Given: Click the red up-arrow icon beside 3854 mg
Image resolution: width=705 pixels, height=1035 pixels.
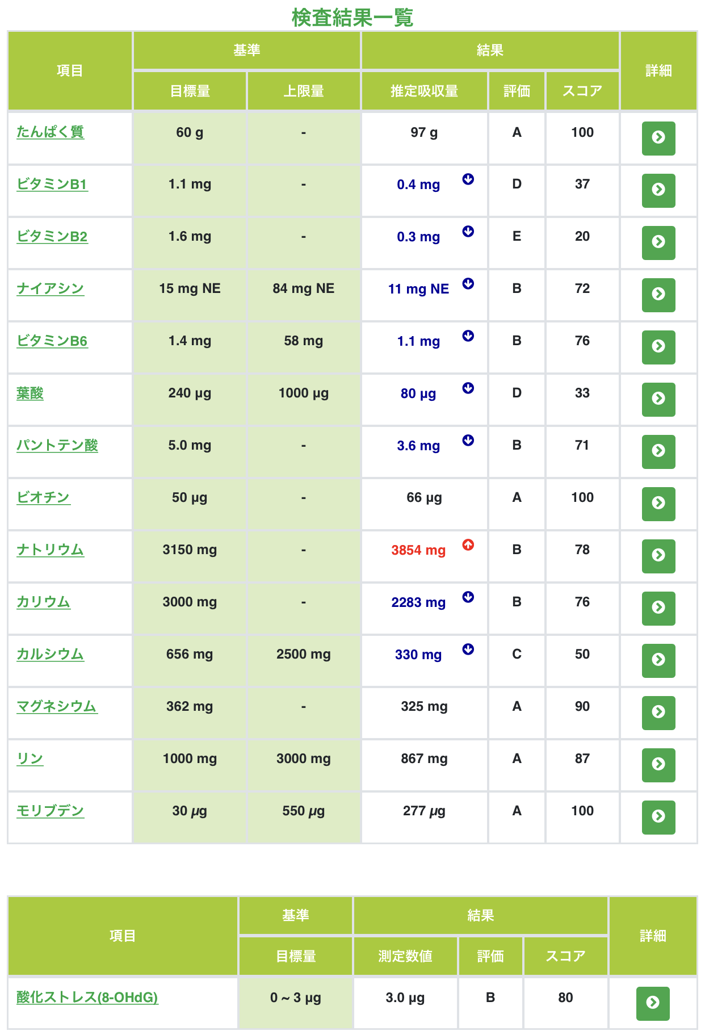Looking at the screenshot, I should (x=468, y=544).
